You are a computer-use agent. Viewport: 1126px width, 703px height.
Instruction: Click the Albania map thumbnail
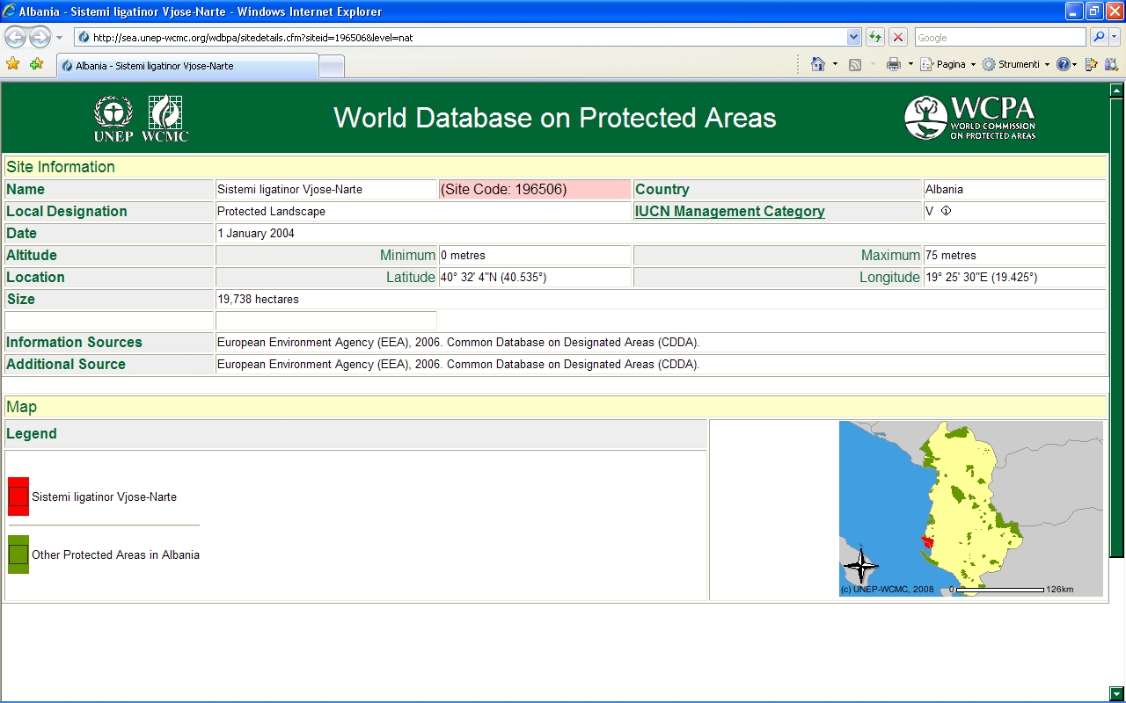tap(971, 509)
